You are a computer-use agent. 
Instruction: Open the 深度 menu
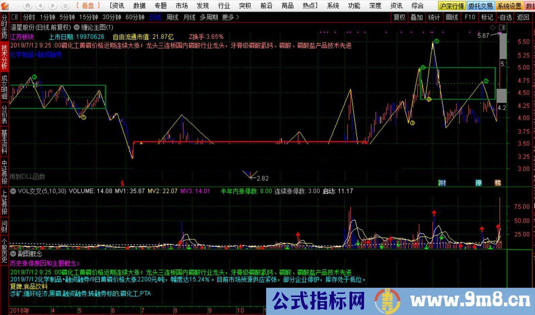375,6
